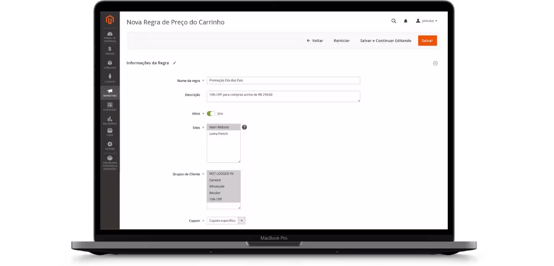This screenshot has height=266, width=554.
Task: Click the Informações da Regra heading
Action: pyautogui.click(x=148, y=63)
